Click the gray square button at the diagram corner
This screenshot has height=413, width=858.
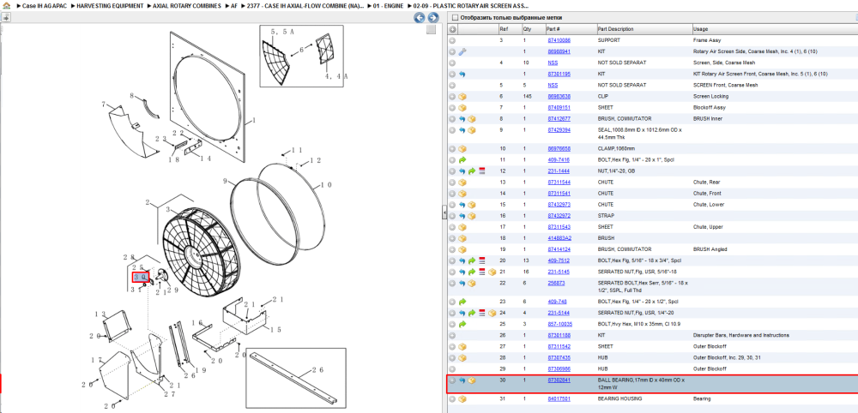(432, 29)
